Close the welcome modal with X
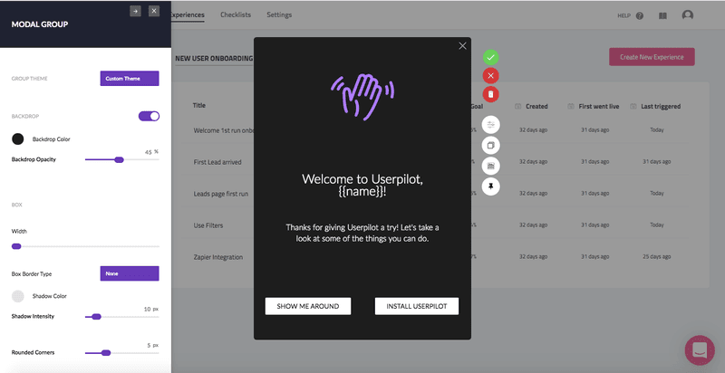 coord(462,46)
